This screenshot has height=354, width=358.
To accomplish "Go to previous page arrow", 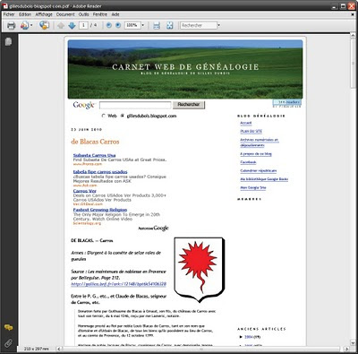I will tap(61, 26).
